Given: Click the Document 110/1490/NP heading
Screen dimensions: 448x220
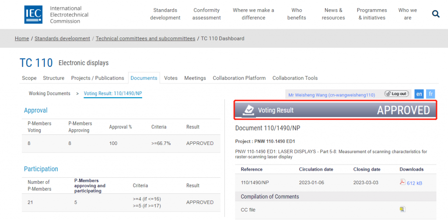Looking at the screenshot, I should [x=268, y=128].
